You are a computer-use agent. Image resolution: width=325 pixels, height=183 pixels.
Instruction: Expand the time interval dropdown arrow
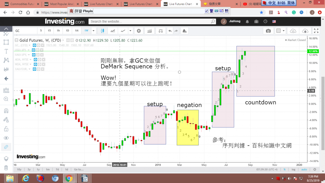point(93,31)
